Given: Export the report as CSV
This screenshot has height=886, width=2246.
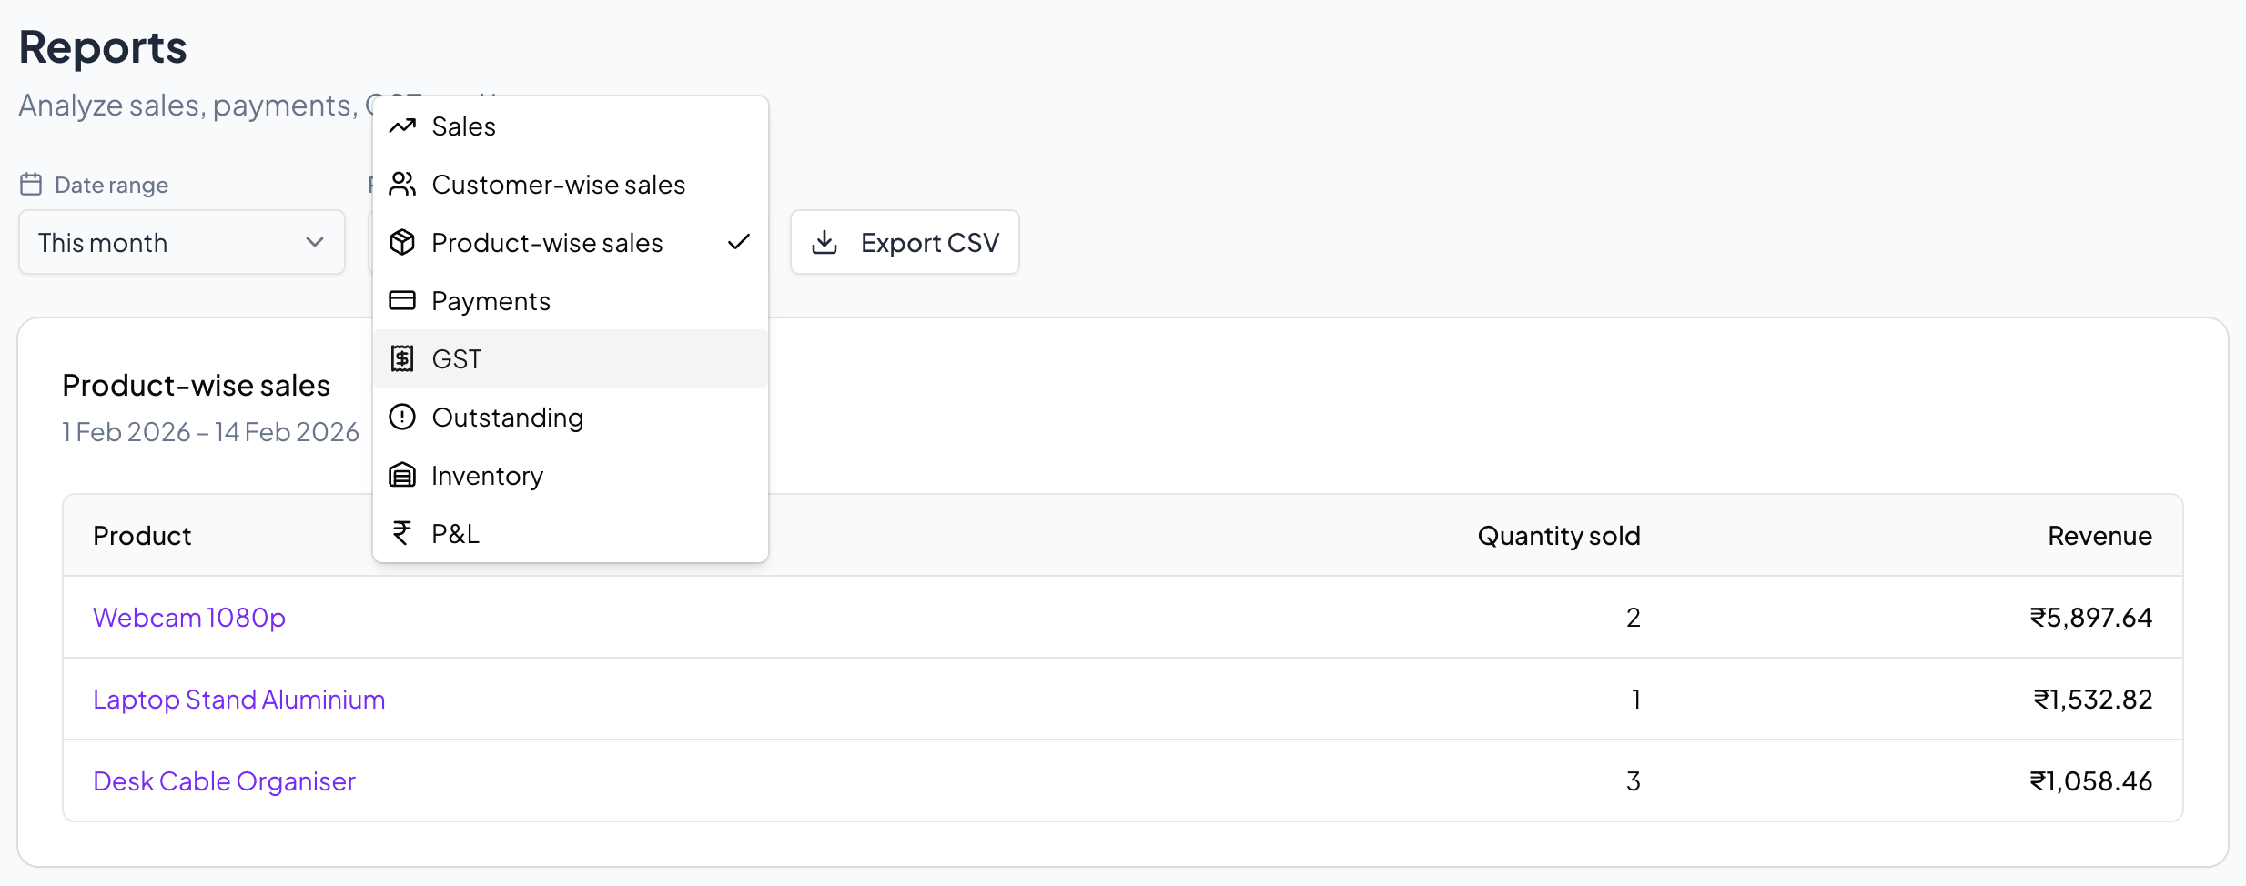Looking at the screenshot, I should coord(905,243).
